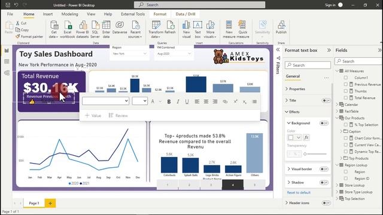The image size is (383, 215).
Task: Insert a New visual
Action: [x=186, y=29]
